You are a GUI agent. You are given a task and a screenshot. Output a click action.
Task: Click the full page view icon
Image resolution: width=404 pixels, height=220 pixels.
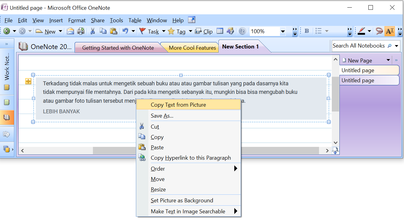230,31
